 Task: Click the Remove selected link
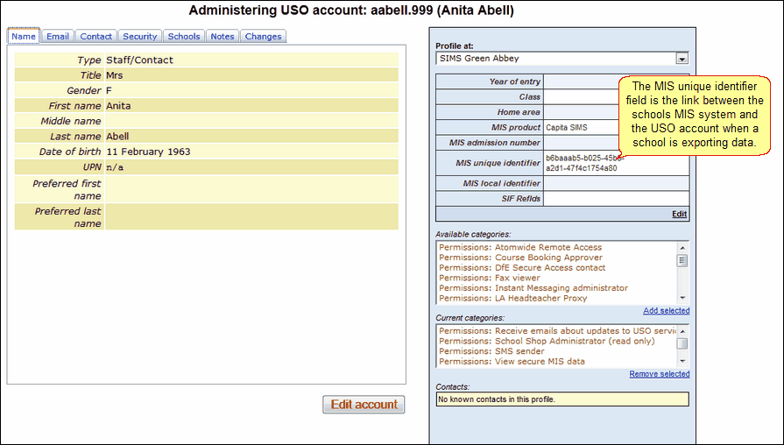pos(659,374)
